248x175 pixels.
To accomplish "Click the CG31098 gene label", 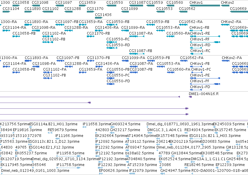I will (x=40, y=3).
